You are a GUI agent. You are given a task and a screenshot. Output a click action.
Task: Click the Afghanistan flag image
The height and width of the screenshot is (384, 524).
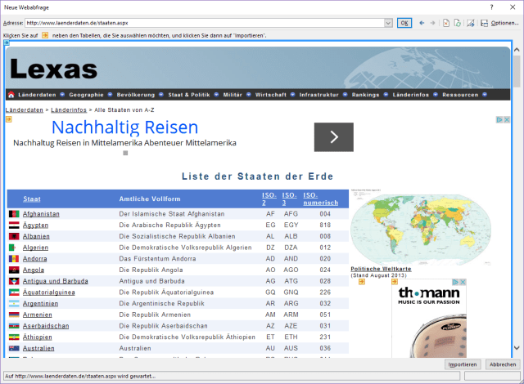click(x=14, y=214)
